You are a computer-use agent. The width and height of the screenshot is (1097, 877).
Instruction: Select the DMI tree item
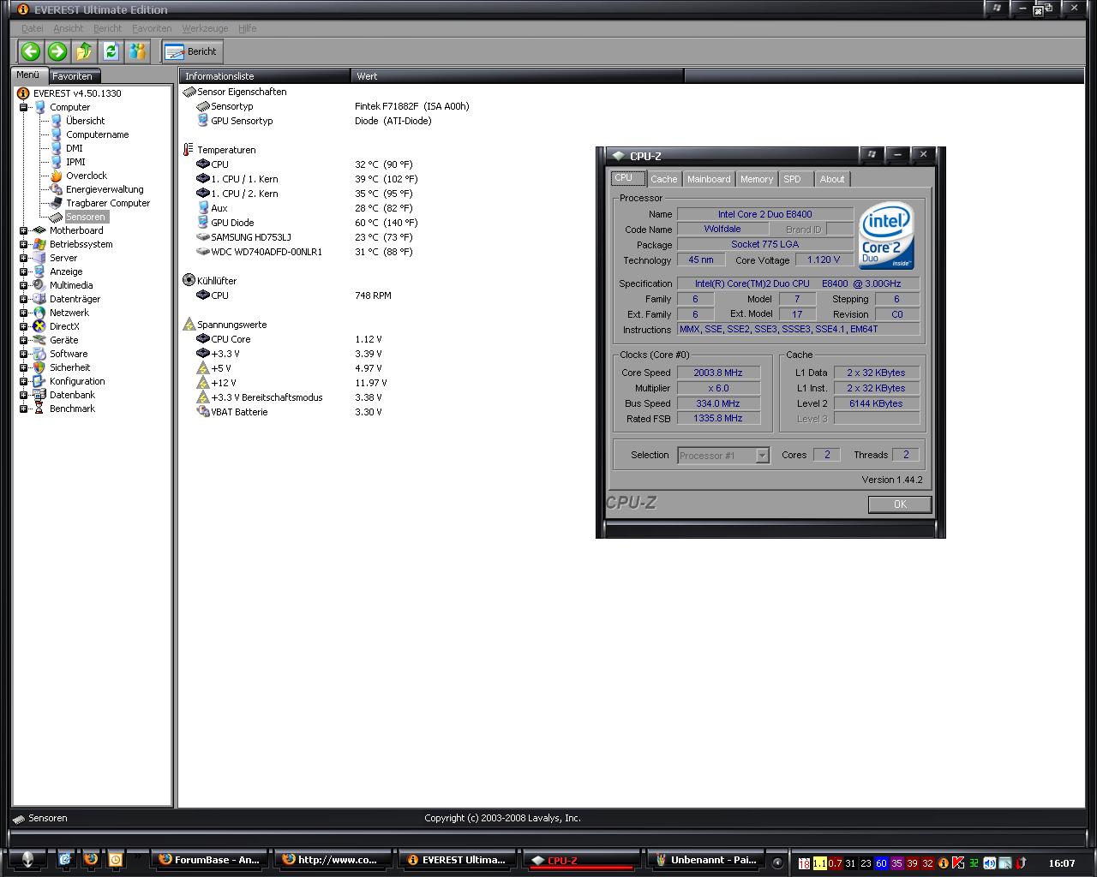[74, 148]
